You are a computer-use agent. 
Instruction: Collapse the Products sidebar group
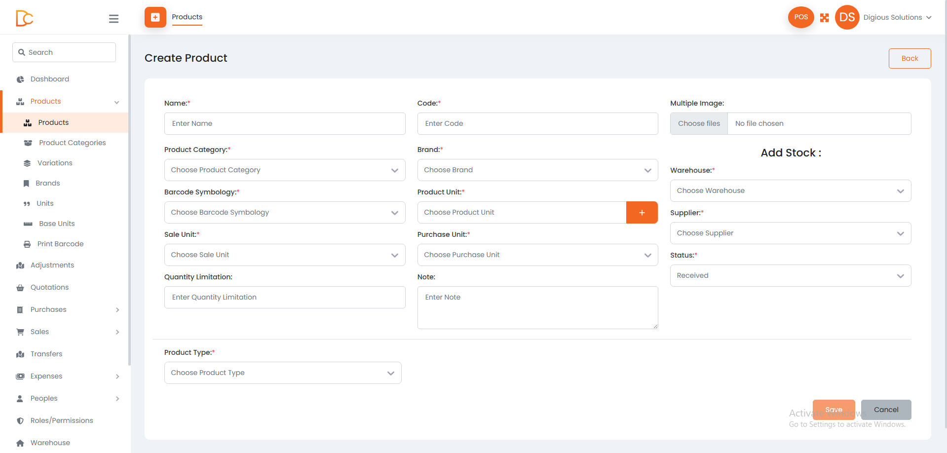pyautogui.click(x=117, y=102)
